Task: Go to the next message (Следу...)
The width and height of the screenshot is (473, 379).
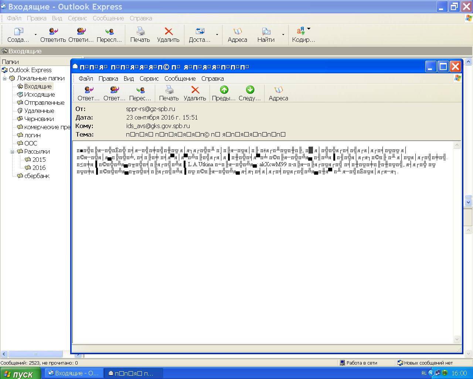Action: click(x=250, y=93)
